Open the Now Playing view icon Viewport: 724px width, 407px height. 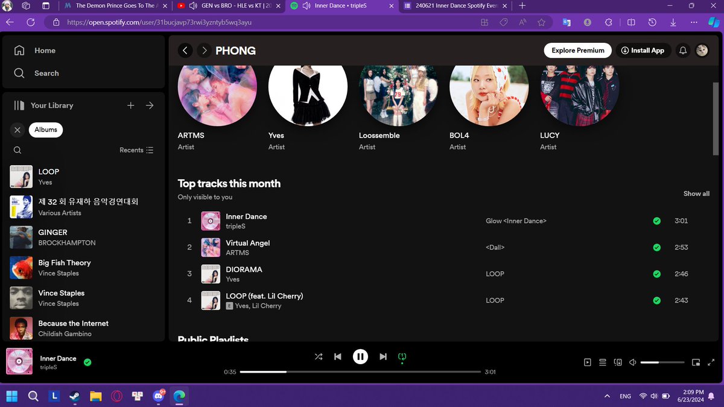(x=588, y=362)
